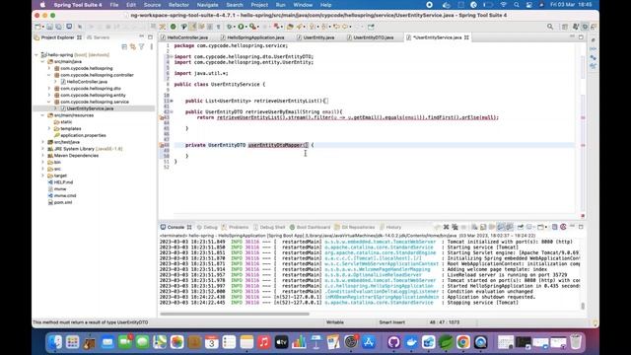Click the New file wizard toolbar icon

pyautogui.click(x=37, y=27)
